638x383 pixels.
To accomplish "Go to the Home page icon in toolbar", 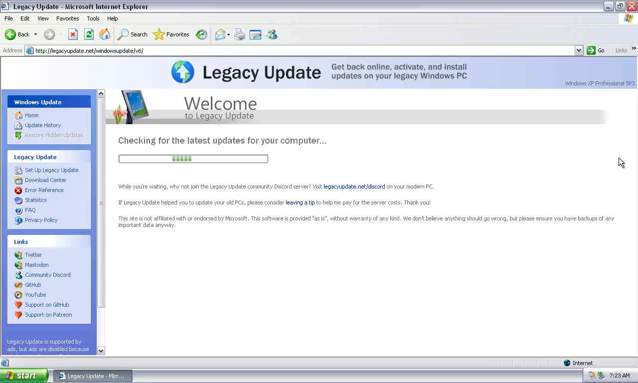I will pyautogui.click(x=105, y=34).
